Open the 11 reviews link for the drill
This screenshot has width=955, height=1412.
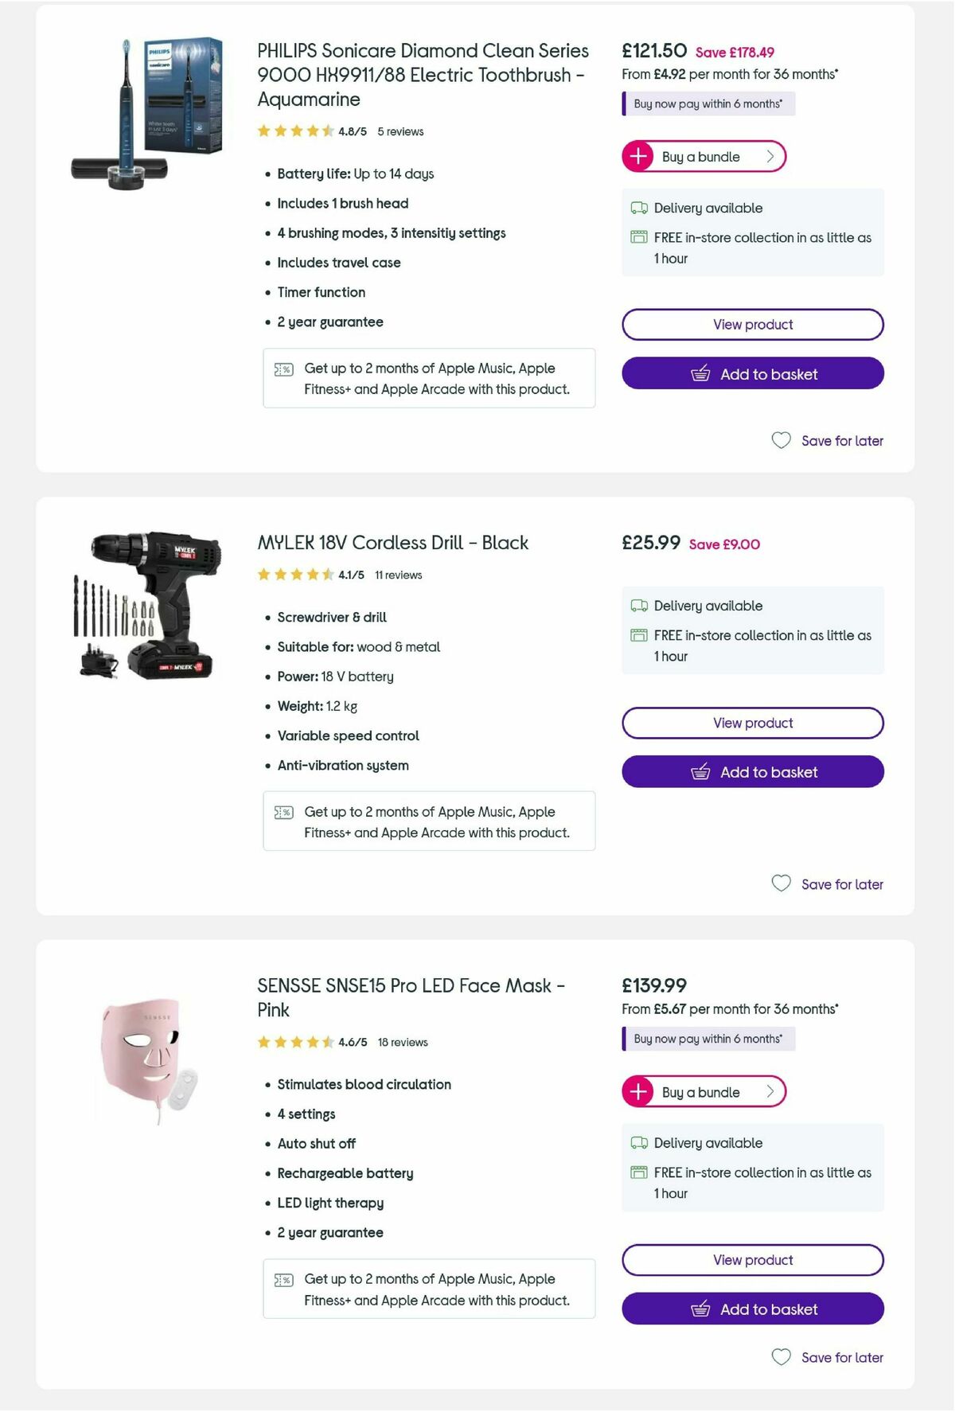[x=398, y=574]
